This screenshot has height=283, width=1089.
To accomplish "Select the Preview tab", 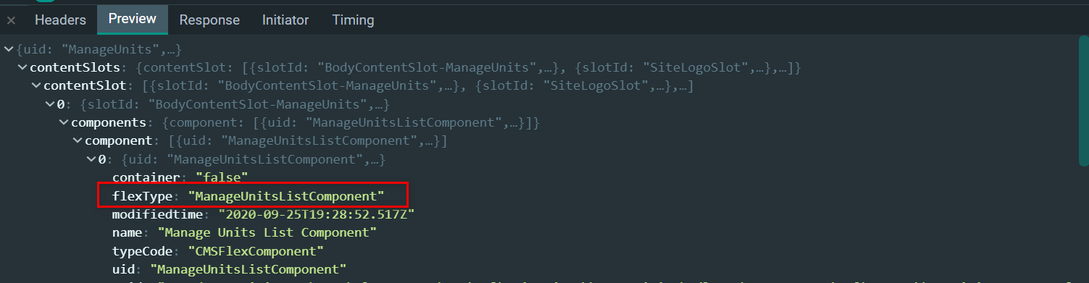I will pyautogui.click(x=133, y=20).
